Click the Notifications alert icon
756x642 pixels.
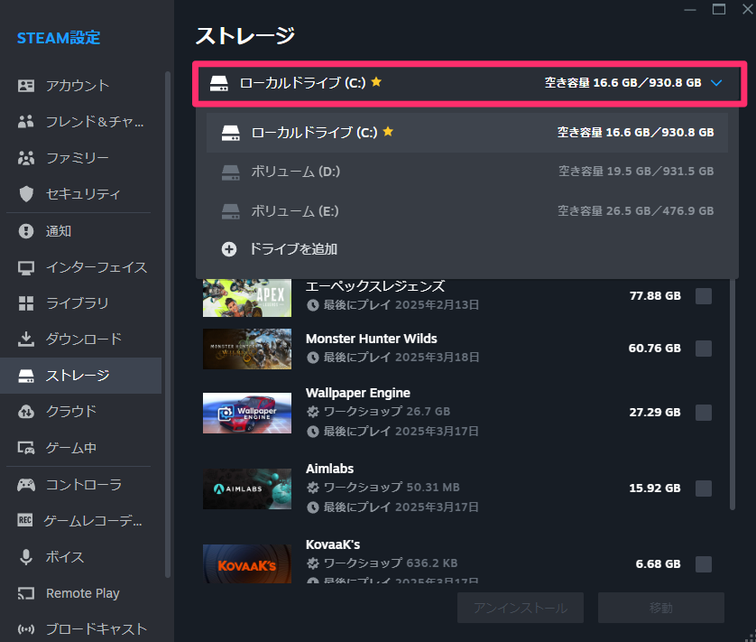26,231
